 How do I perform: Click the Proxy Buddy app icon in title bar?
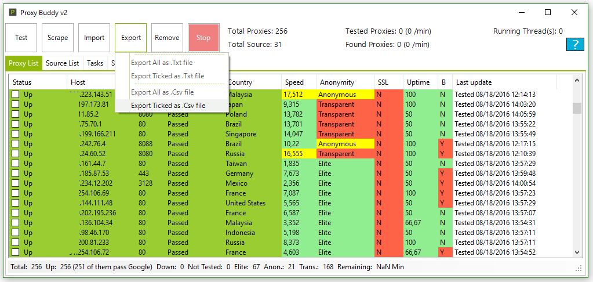point(11,12)
